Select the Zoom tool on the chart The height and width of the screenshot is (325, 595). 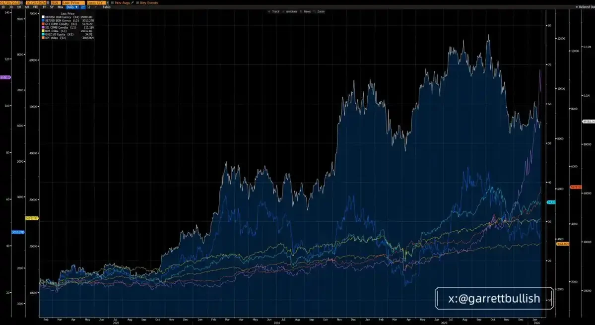click(x=321, y=11)
